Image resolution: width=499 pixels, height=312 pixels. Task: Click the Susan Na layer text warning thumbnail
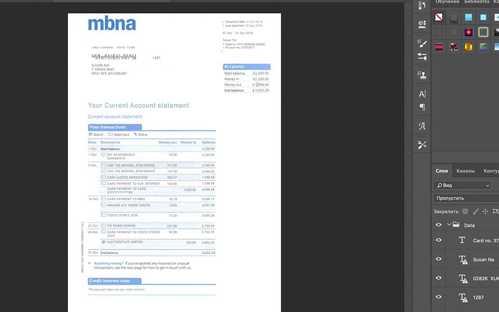coord(463,259)
